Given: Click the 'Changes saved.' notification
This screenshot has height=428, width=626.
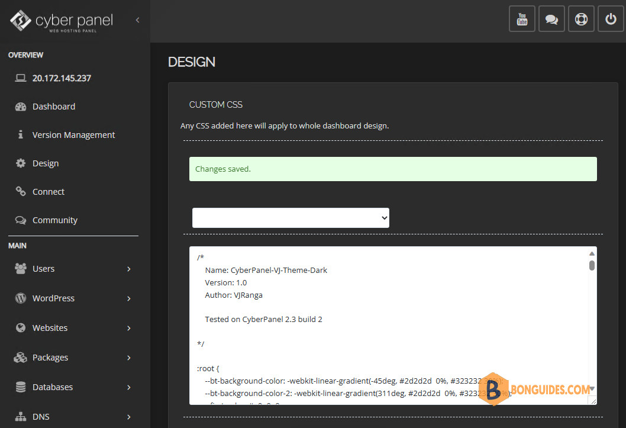Looking at the screenshot, I should 393,169.
